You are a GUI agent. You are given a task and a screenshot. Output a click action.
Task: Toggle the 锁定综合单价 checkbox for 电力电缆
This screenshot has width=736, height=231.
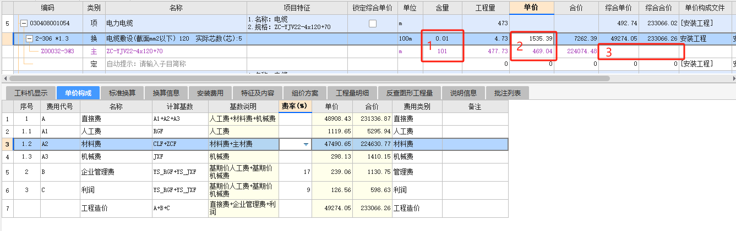(x=373, y=24)
